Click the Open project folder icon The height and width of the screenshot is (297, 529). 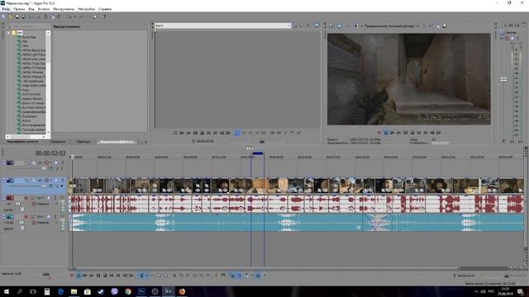(x=11, y=16)
